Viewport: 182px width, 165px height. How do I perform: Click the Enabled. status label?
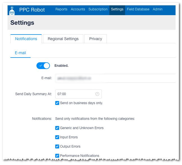pos(61,66)
